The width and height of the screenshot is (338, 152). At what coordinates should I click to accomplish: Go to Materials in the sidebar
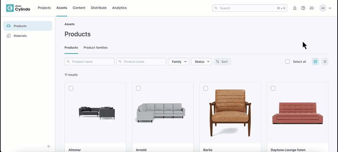coord(20,36)
